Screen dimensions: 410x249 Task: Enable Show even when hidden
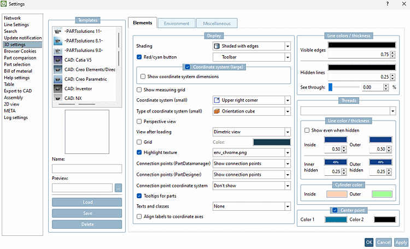307,130
